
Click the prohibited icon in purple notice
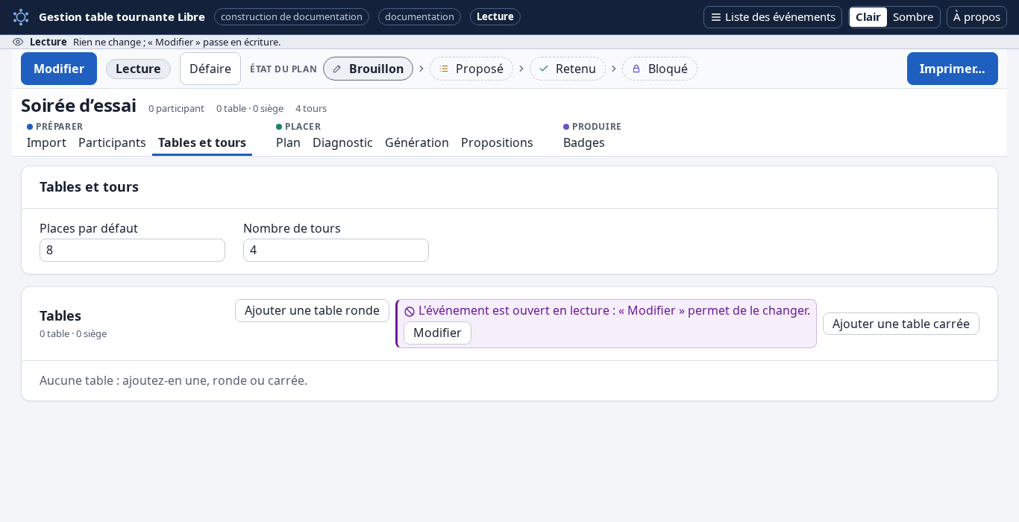(410, 312)
